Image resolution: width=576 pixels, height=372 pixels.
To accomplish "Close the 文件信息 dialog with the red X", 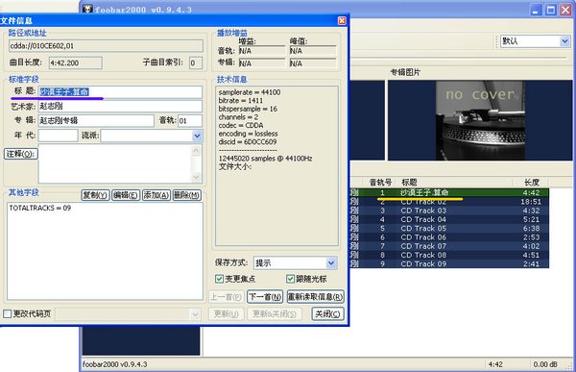I will point(342,20).
